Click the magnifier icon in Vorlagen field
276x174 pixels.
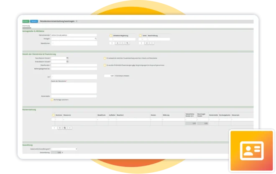pos(96,39)
